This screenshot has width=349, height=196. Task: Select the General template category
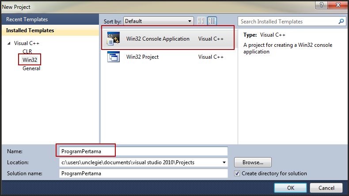click(31, 68)
